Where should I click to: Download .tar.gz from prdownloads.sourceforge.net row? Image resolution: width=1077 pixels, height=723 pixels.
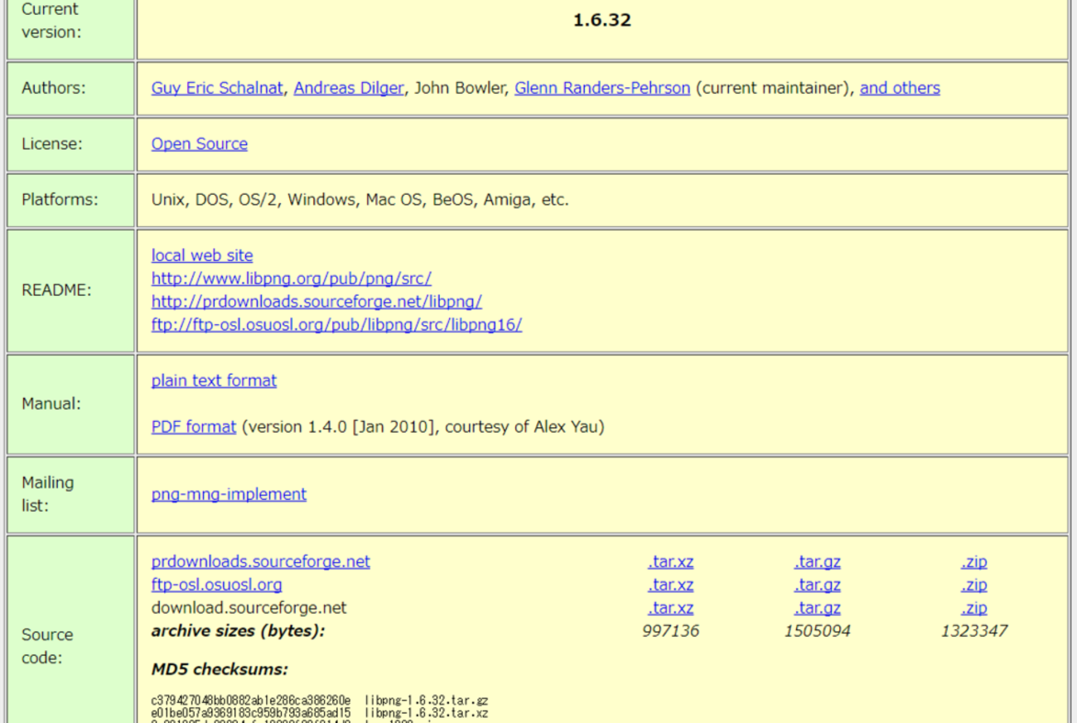(x=817, y=561)
